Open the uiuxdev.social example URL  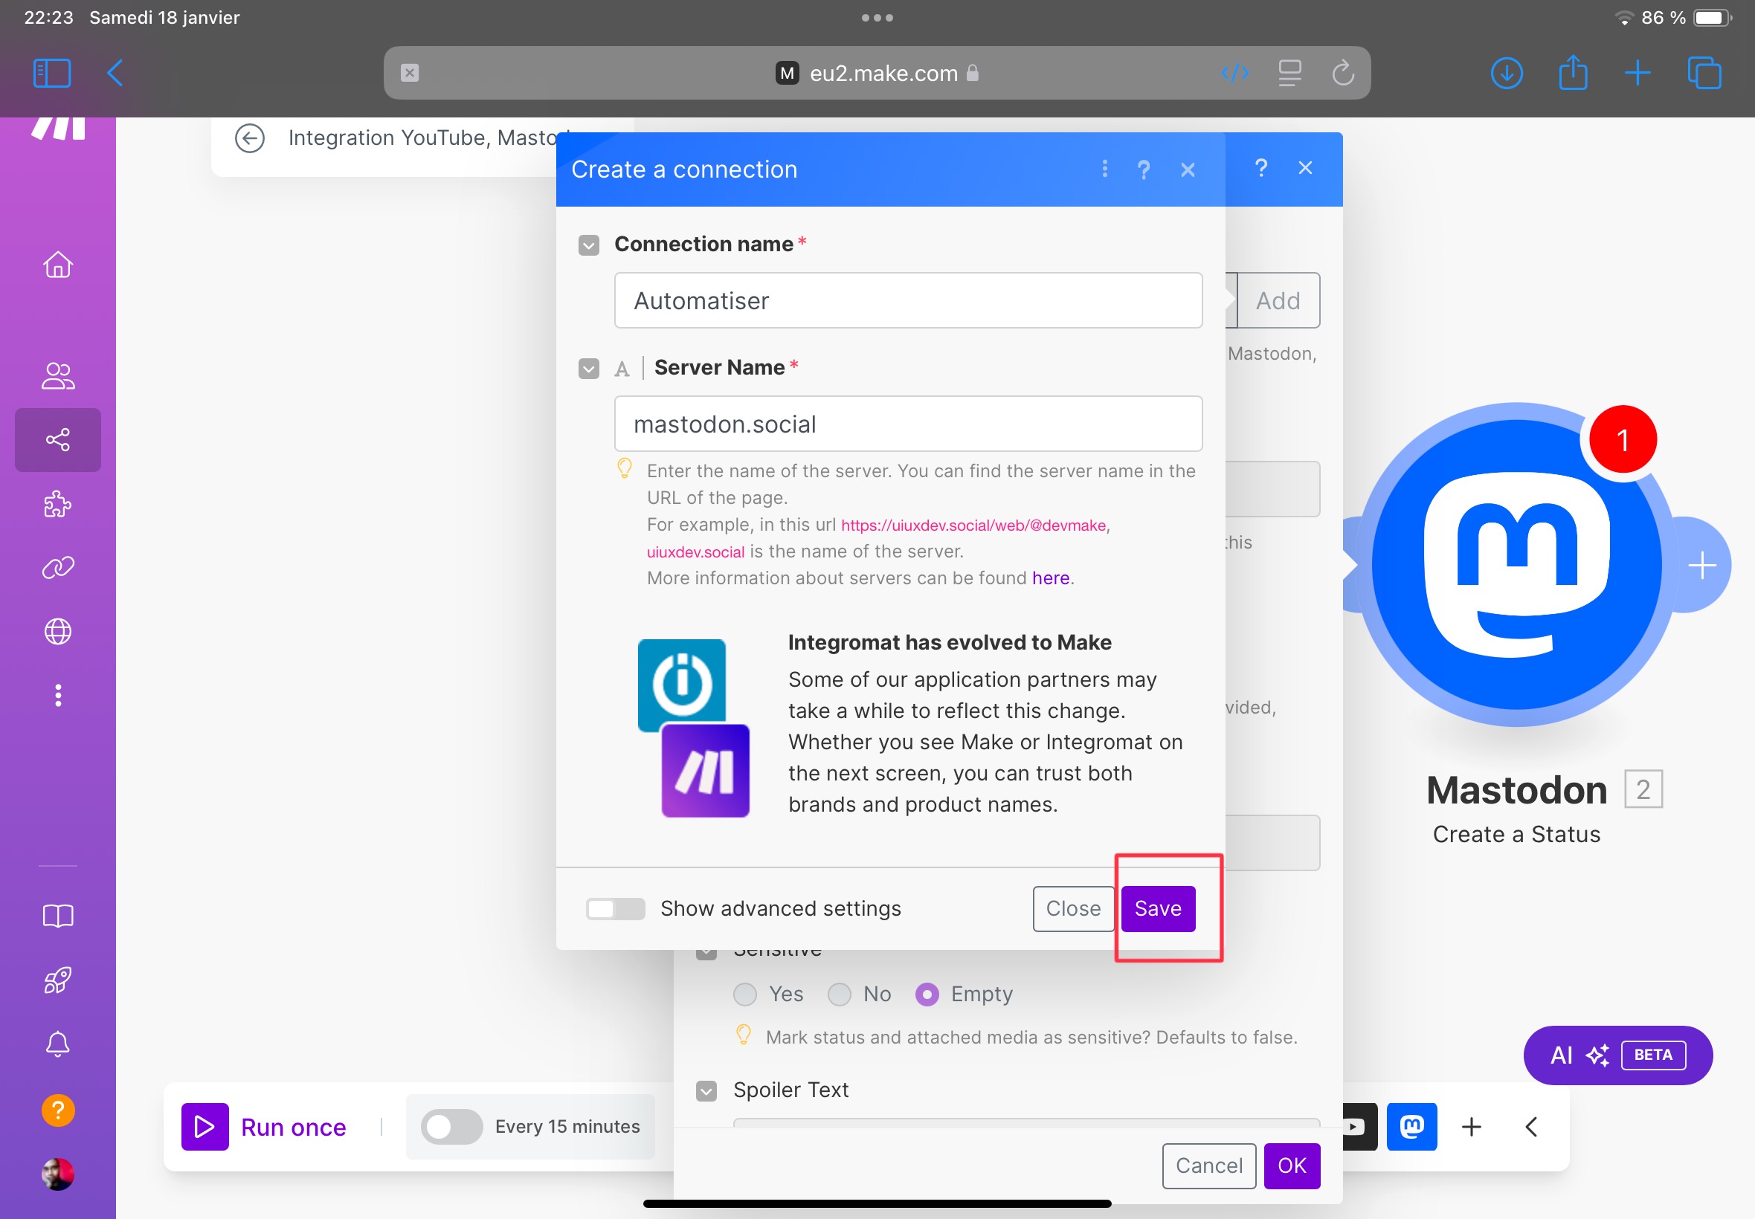[x=973, y=526]
